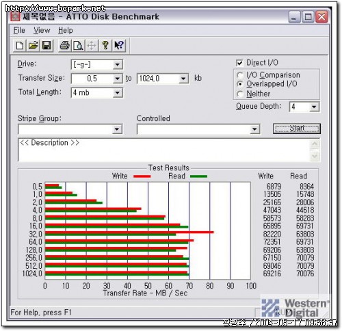
Task: Minimize the ATTO Disk Benchmark window
Action: pos(295,17)
